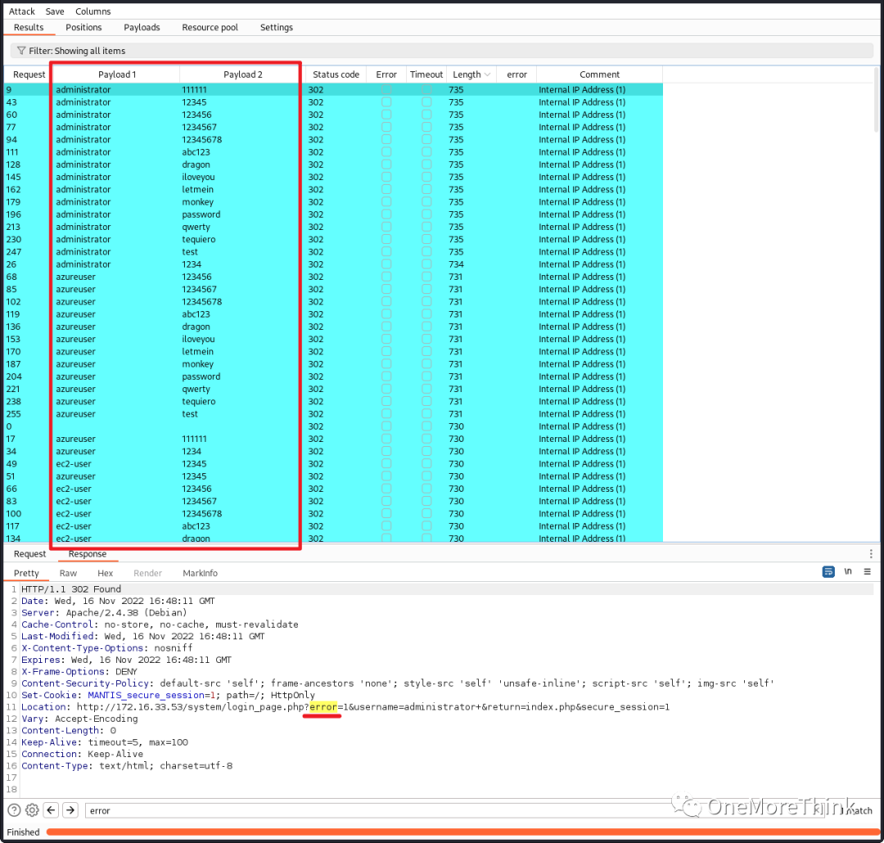The image size is (884, 843).
Task: Open the message viewer three-dot menu
Action: pyautogui.click(x=870, y=554)
